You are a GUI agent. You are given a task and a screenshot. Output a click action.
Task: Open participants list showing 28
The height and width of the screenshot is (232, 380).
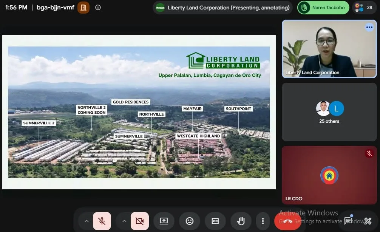364,8
